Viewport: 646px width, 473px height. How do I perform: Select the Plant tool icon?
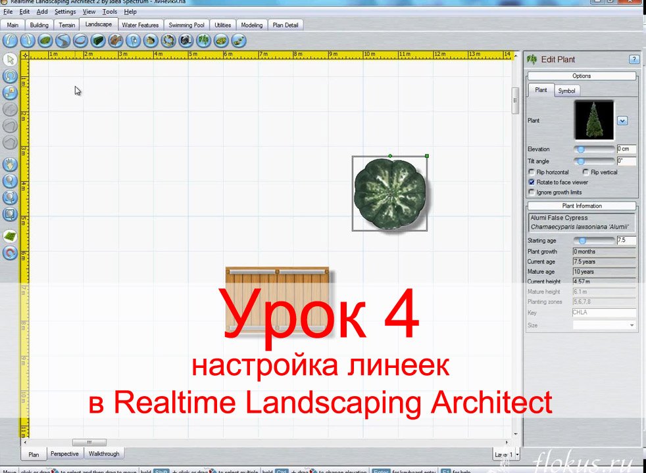(203, 41)
